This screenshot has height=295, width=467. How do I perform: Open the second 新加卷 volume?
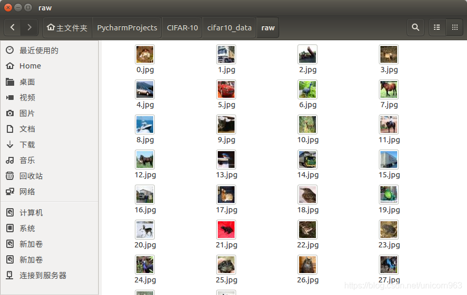point(49,259)
